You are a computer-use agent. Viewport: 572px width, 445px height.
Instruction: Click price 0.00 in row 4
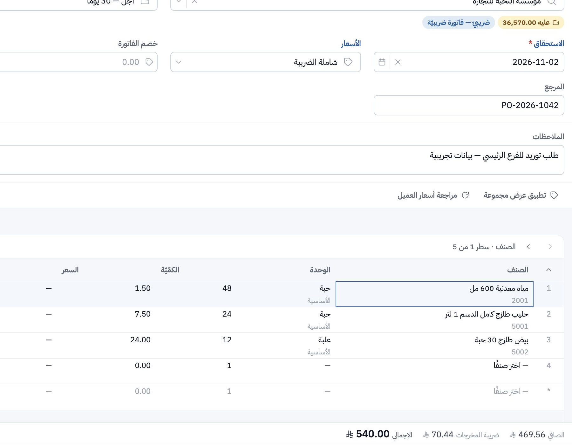[143, 366]
